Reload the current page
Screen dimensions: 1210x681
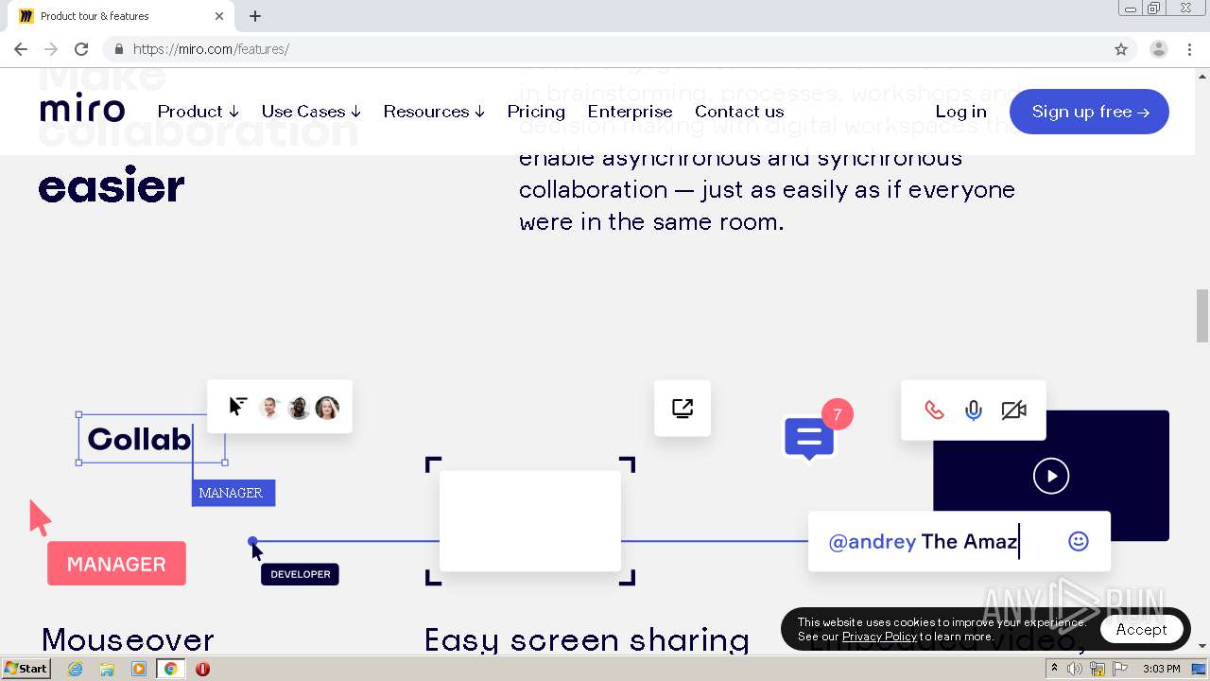point(81,49)
